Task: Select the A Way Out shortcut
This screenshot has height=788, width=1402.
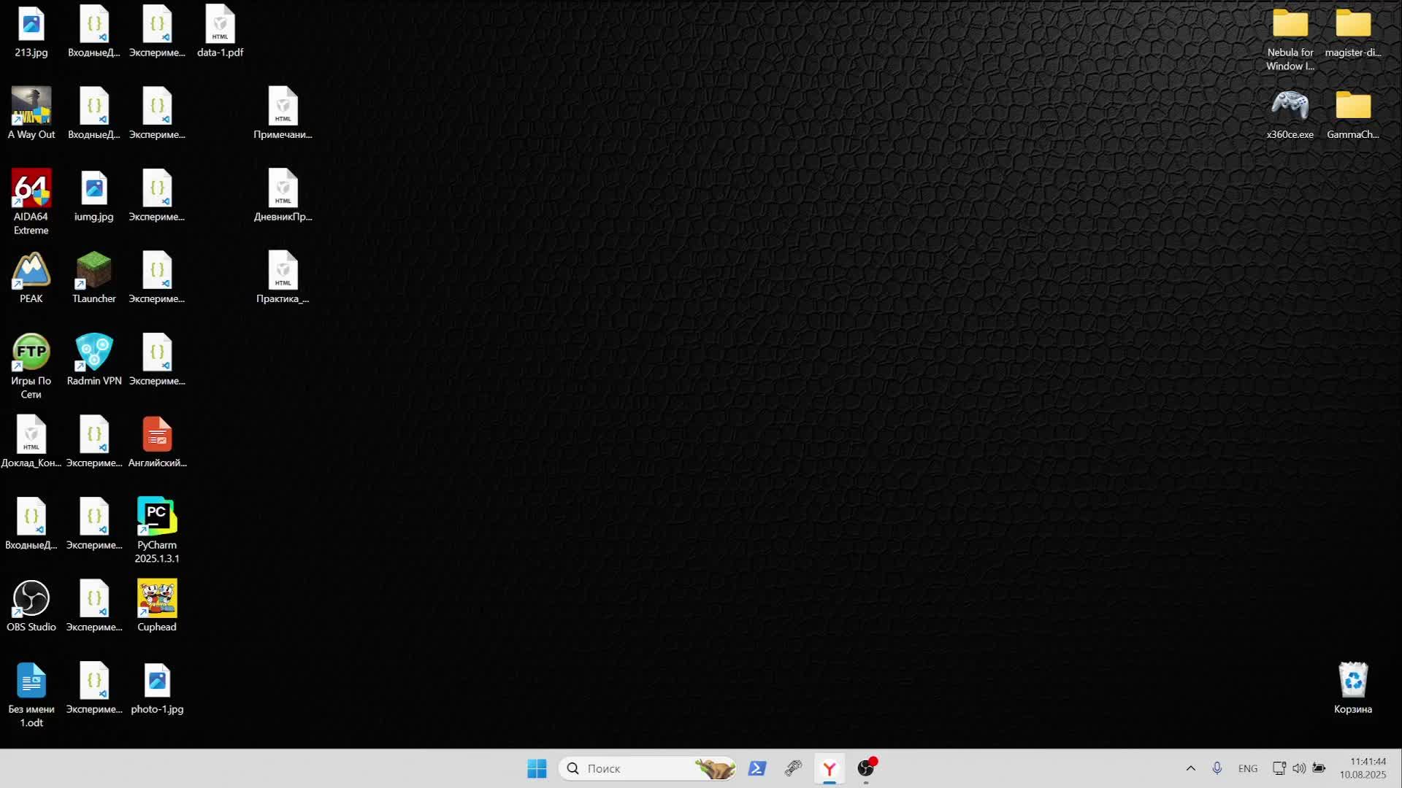Action: click(x=31, y=107)
